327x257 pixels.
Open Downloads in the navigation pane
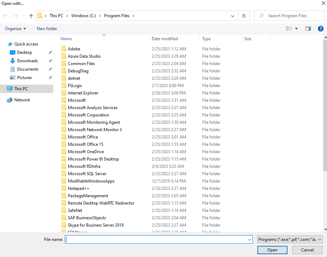point(27,60)
